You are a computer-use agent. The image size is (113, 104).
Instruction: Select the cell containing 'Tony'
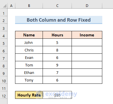[x=29, y=80]
